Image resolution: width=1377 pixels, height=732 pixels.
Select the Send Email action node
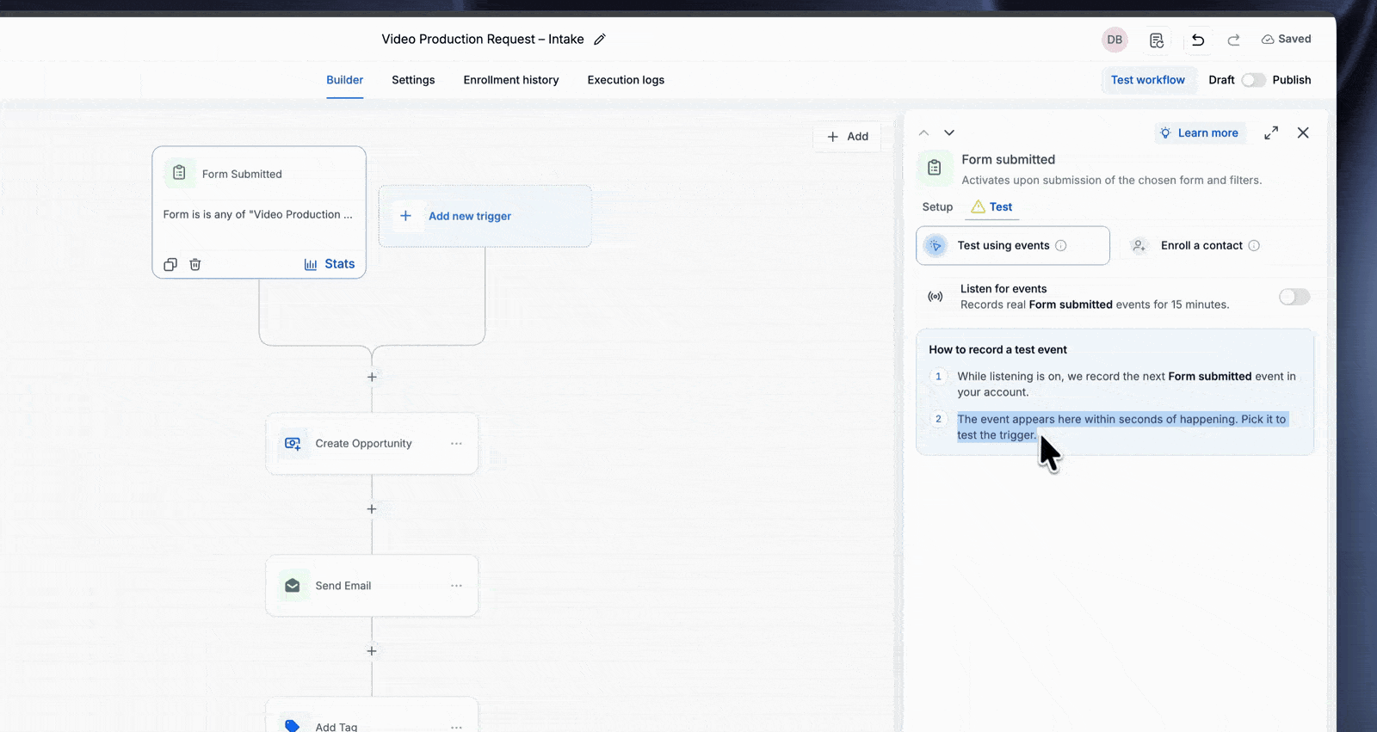(x=372, y=586)
